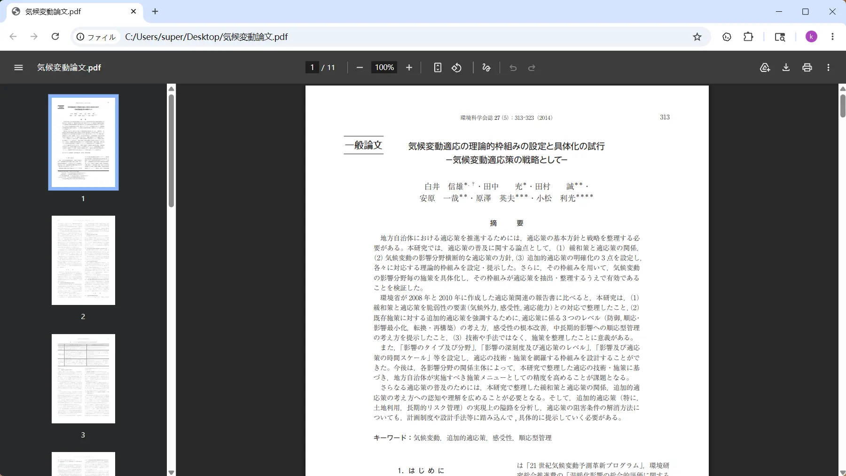
Task: Print the PDF document
Action: (x=807, y=68)
